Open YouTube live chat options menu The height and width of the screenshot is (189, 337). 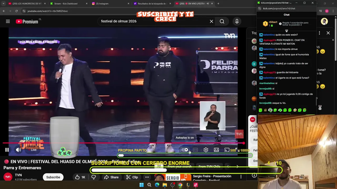coord(319,33)
